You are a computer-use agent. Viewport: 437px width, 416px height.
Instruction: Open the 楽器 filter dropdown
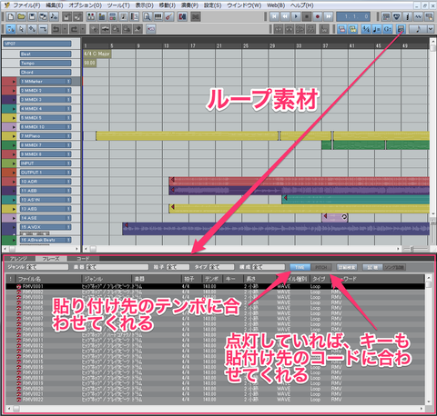tap(117, 267)
